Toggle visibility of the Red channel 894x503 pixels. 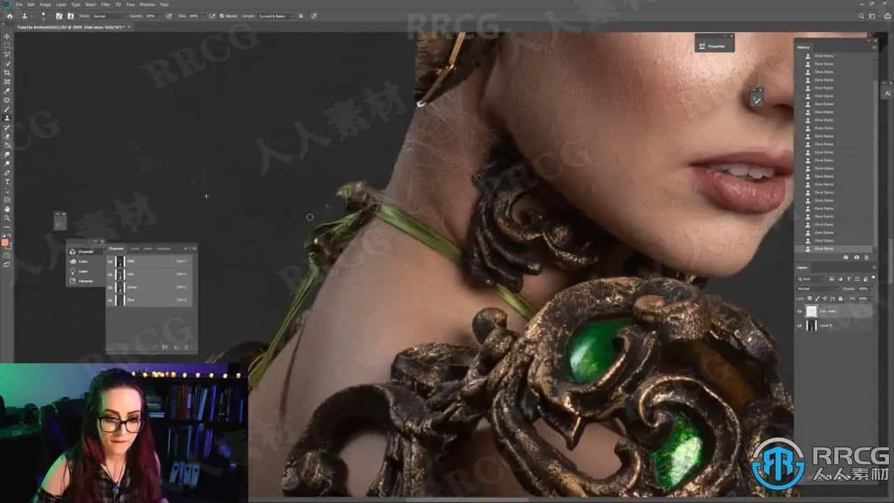pos(110,274)
